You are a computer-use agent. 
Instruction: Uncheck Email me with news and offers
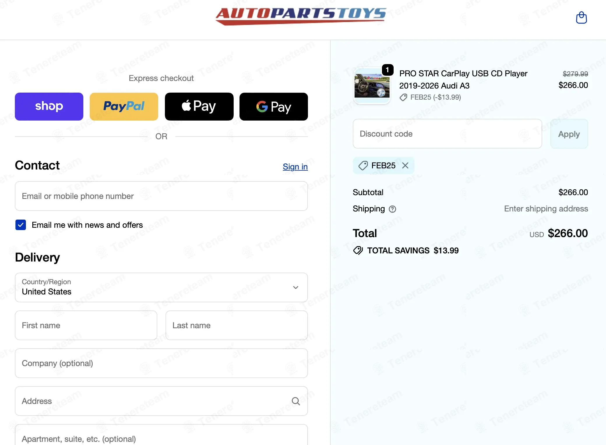pos(21,225)
